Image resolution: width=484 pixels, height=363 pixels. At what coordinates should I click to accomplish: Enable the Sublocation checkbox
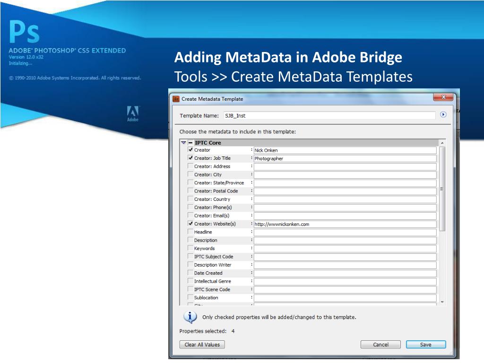tap(190, 297)
